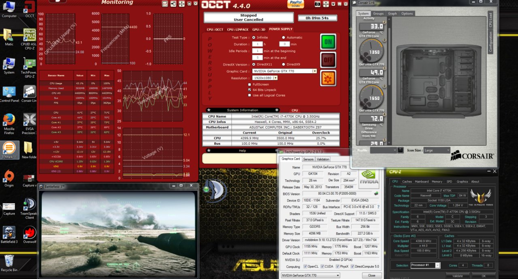Image resolution: width=518 pixels, height=279 pixels.
Task: Select the Automatic test type radio
Action: 283,37
